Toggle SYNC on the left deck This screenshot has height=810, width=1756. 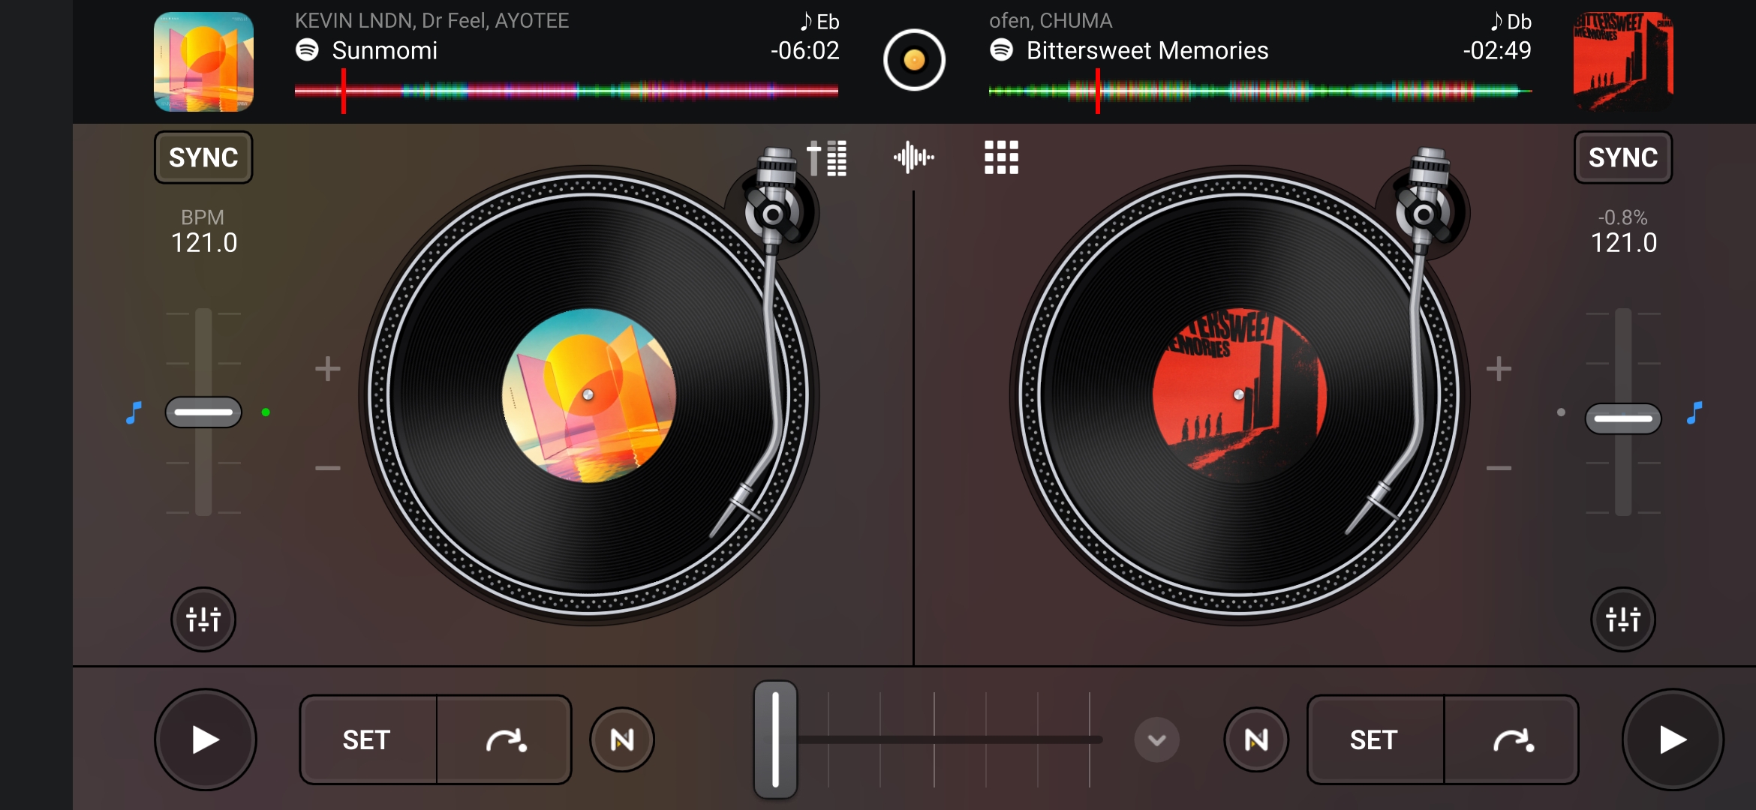[203, 157]
